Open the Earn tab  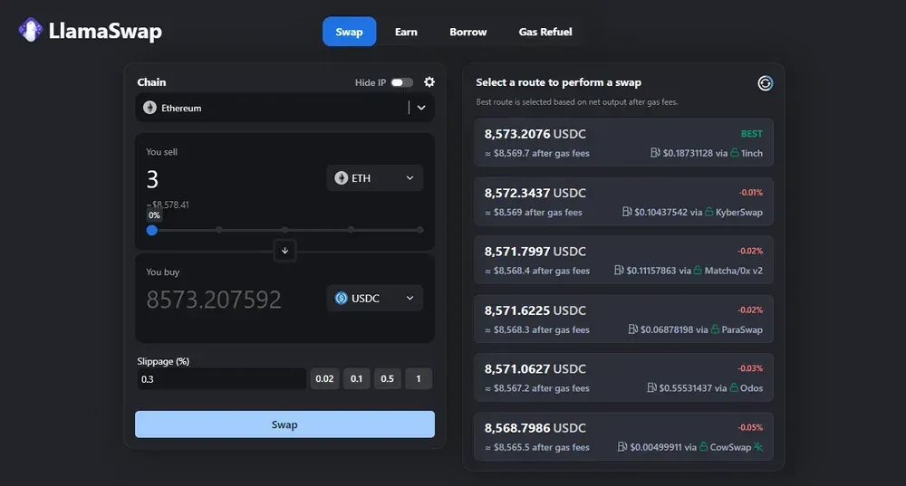pos(406,32)
